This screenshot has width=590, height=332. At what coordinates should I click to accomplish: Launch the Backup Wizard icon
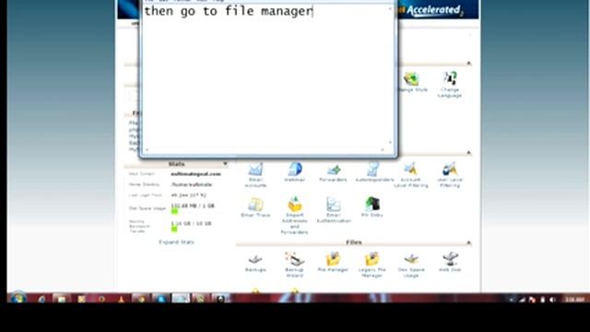coord(294,259)
